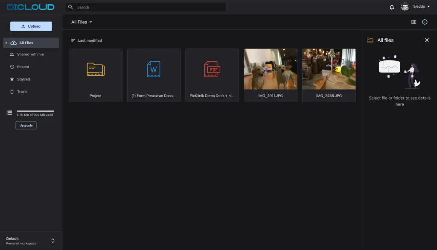Screen dimensions: 437x250
Task: Open the Project folder
Action: tap(96, 75)
